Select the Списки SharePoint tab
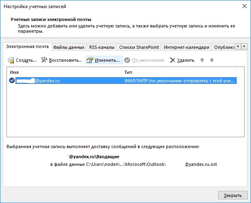The image size is (251, 203). (138, 47)
